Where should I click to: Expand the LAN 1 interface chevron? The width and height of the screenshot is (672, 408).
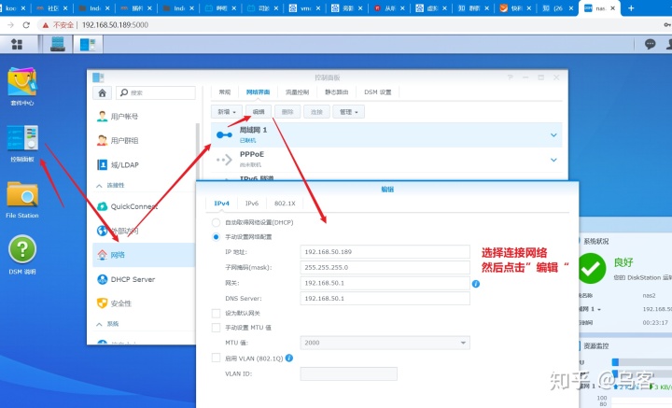553,135
